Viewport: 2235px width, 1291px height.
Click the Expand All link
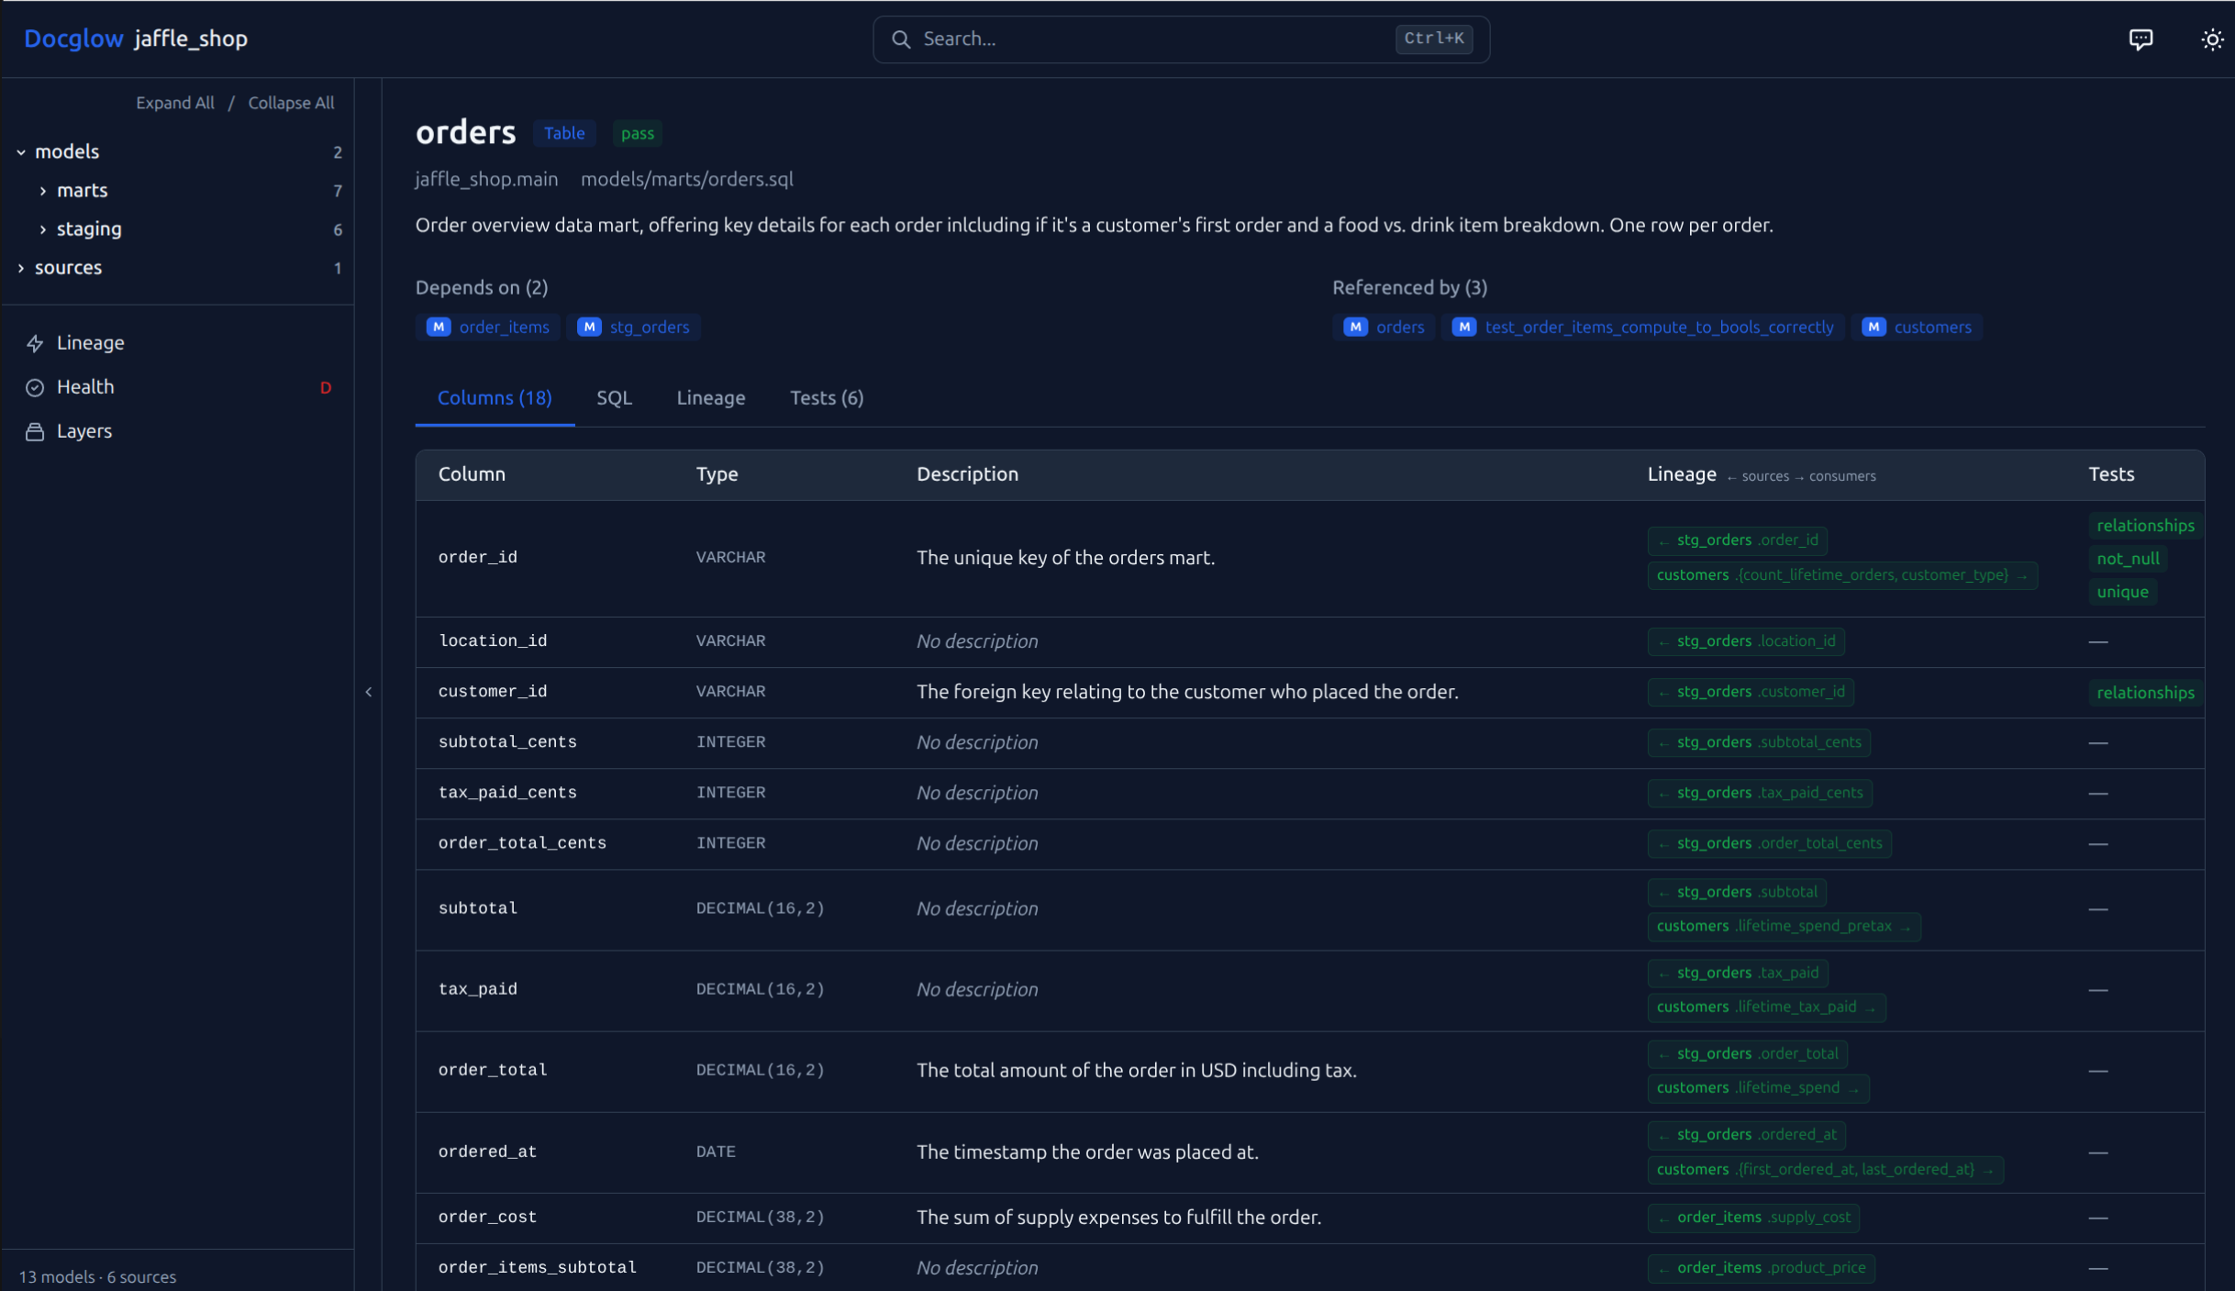[174, 102]
